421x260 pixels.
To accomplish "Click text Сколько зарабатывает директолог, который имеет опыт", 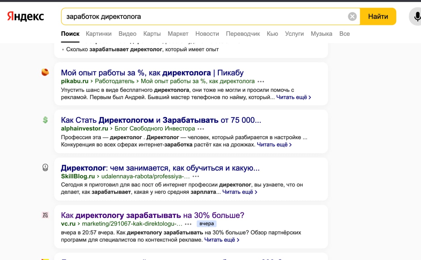I will (142, 50).
